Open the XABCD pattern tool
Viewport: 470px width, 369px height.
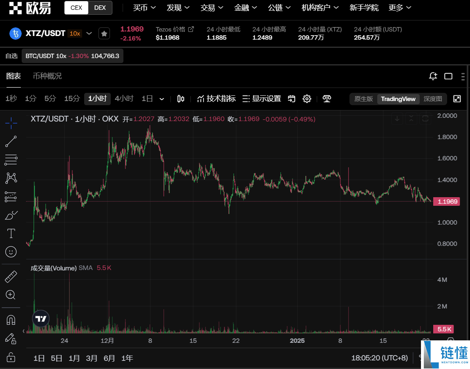click(11, 178)
